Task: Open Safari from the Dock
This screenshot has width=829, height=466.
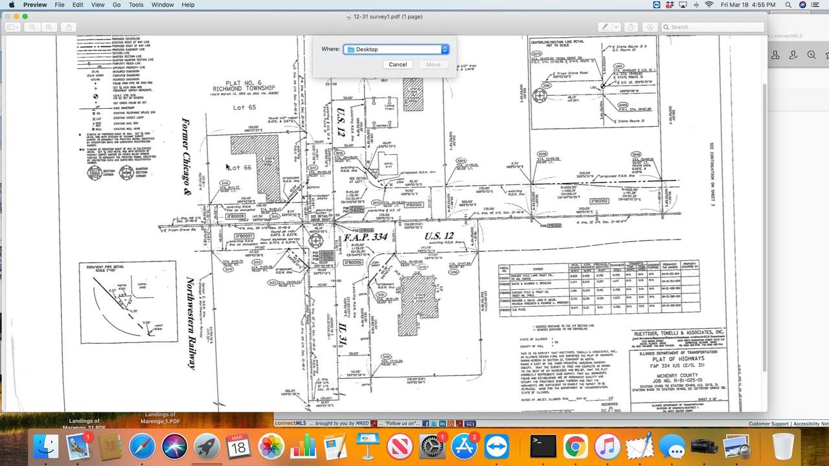Action: 142,447
